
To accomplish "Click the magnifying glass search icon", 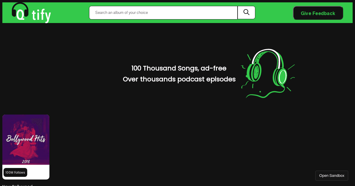I will (x=246, y=12).
